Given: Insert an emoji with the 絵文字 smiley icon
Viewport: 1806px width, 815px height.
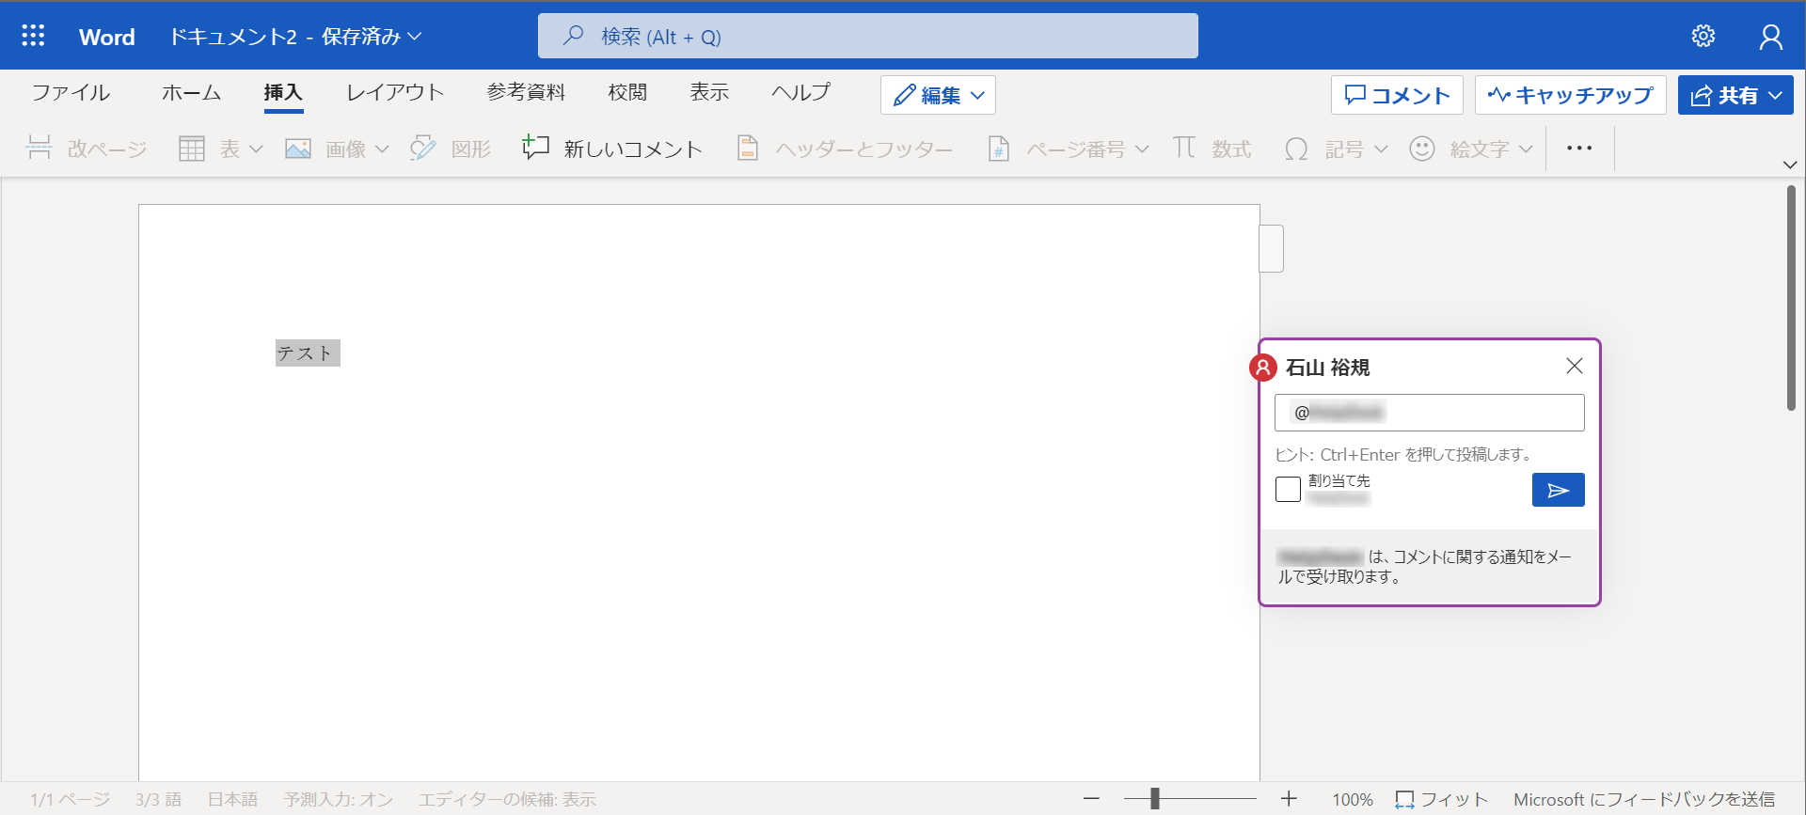Looking at the screenshot, I should (x=1422, y=149).
